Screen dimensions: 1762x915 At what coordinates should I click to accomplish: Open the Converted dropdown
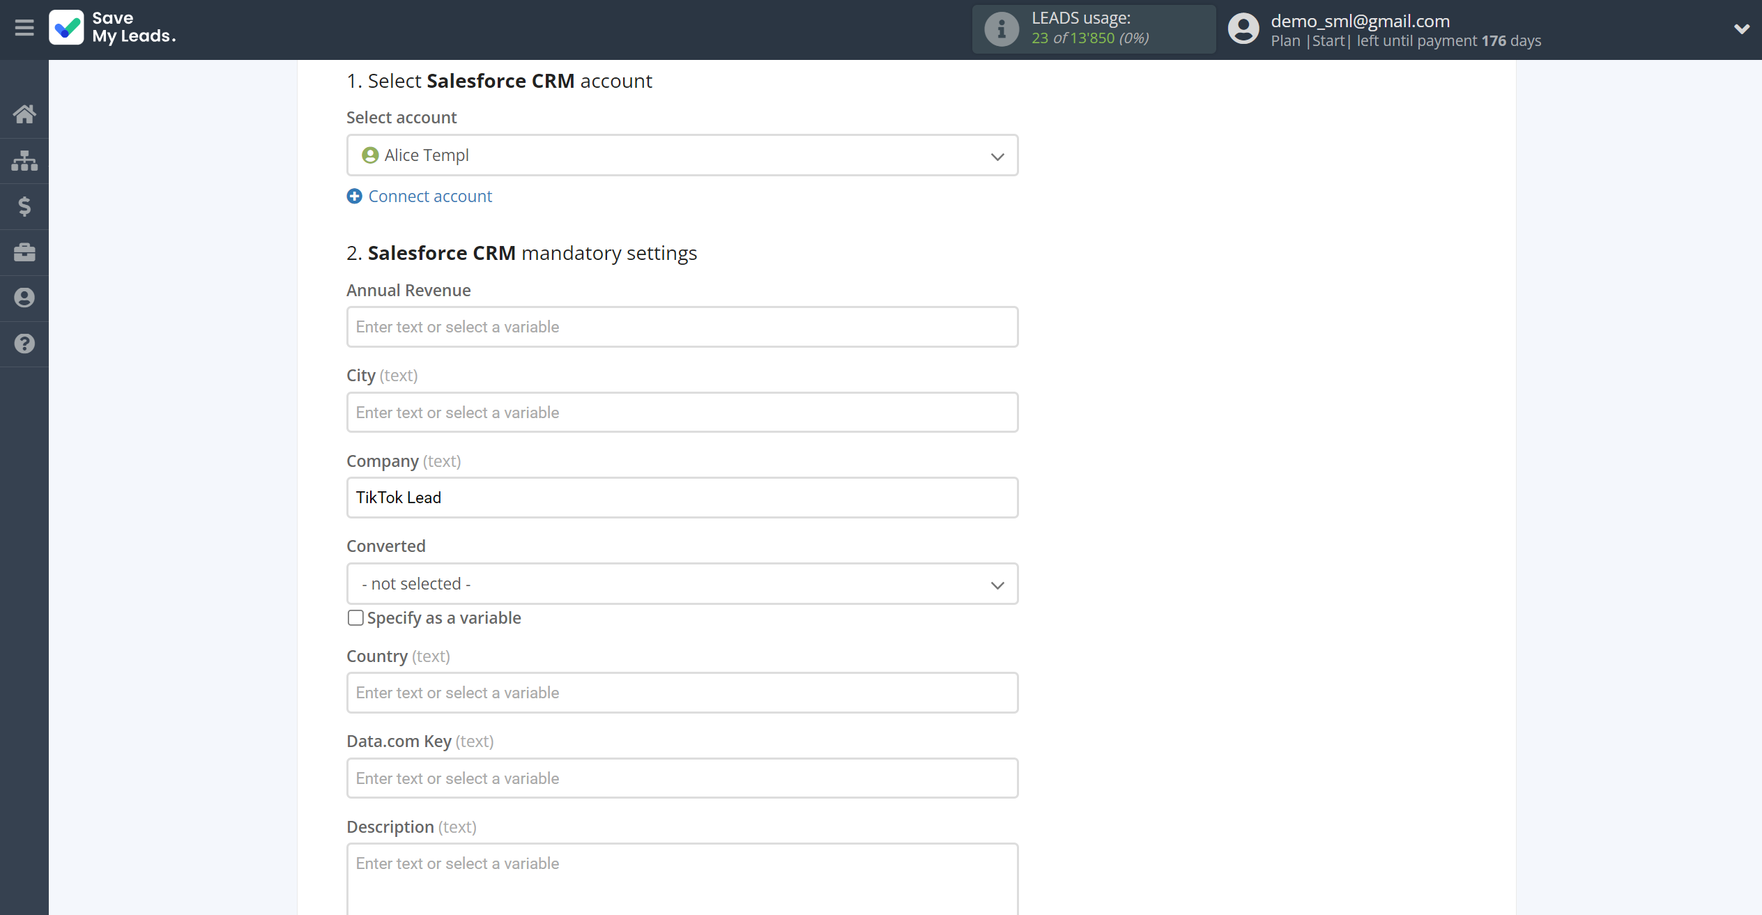pos(682,584)
